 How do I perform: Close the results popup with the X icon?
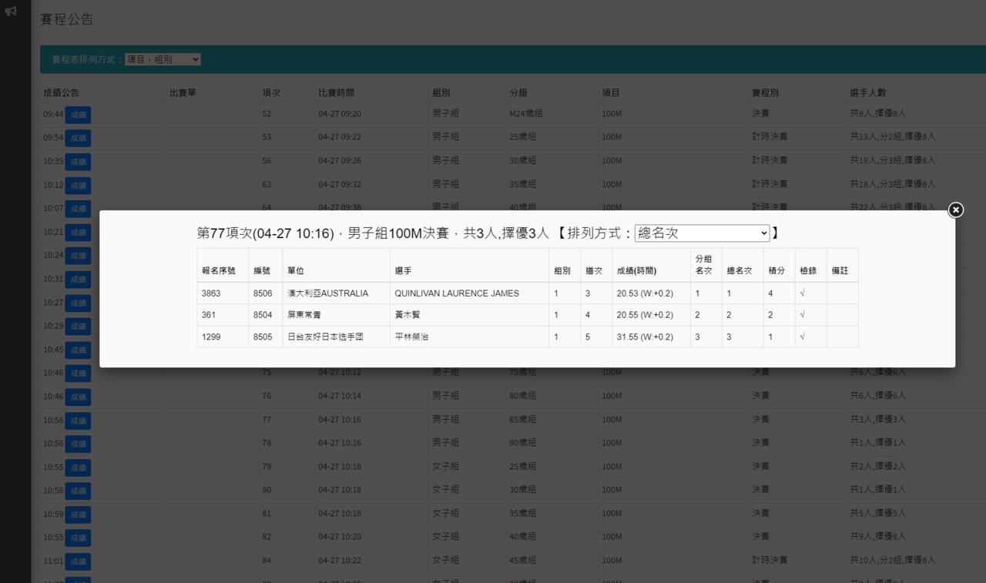coord(955,209)
